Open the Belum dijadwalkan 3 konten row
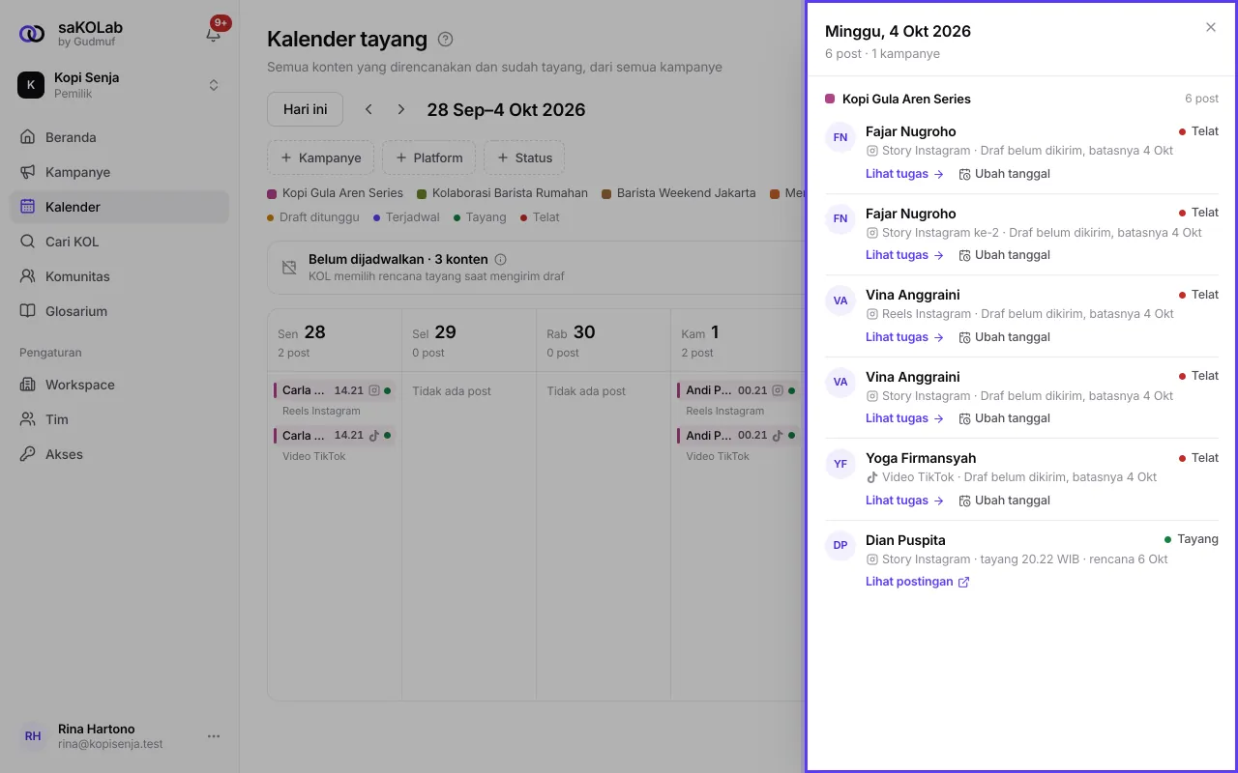This screenshot has width=1238, height=773. click(x=536, y=268)
